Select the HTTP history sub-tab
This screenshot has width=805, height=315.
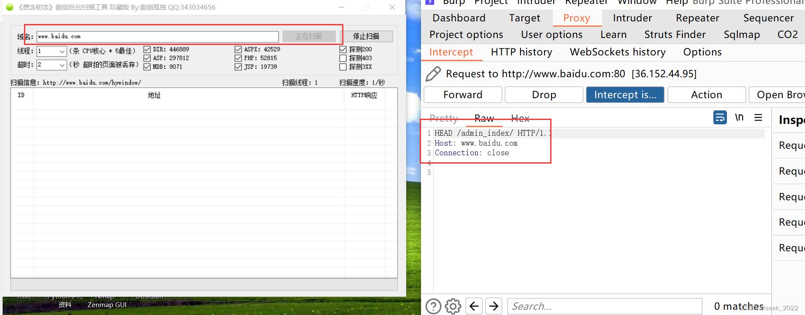[521, 52]
